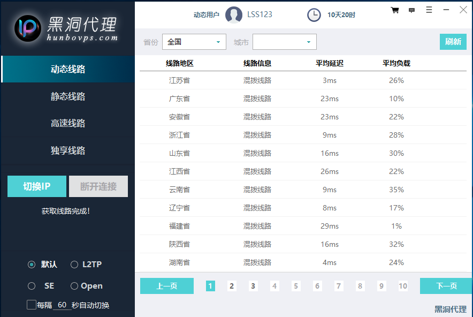The height and width of the screenshot is (317, 473).
Task: Open the 城市 dropdown list
Action: tap(284, 42)
